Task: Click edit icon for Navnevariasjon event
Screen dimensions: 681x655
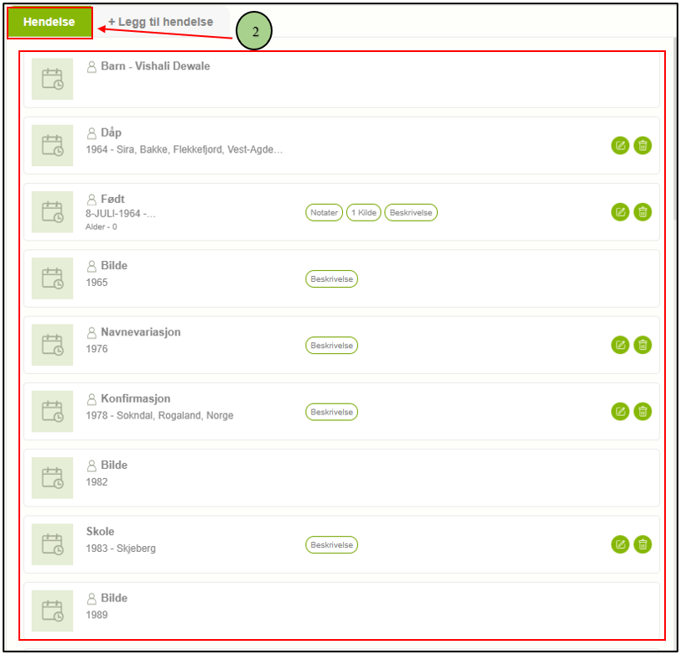Action: [x=620, y=345]
